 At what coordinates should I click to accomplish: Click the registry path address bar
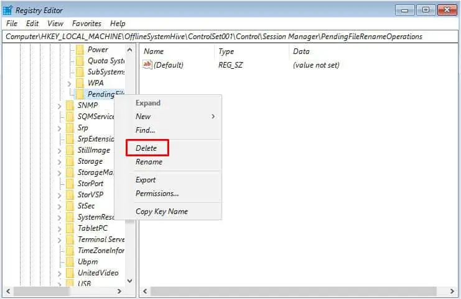click(x=230, y=37)
